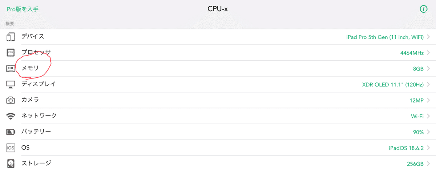Viewport: 436px width, 171px height.
Task: Expand the プロセッサ row chevron
Action: tap(429, 53)
